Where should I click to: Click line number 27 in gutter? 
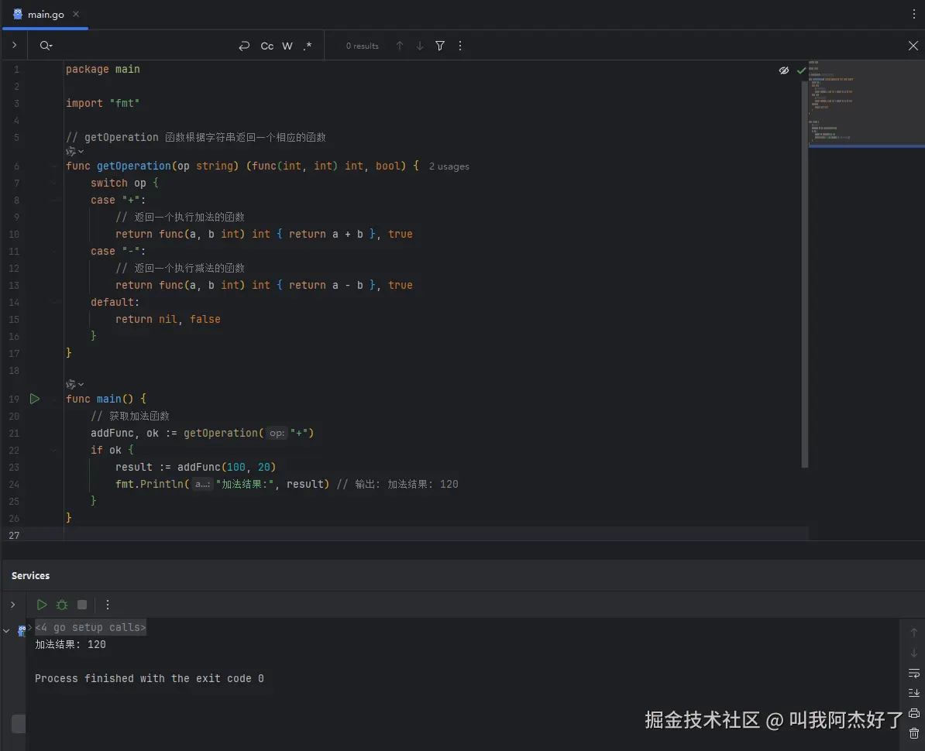tap(14, 535)
